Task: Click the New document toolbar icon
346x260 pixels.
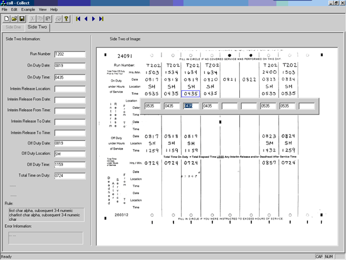Action: coord(6,19)
